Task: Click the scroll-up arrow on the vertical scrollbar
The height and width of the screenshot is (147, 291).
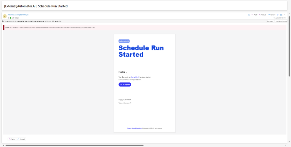Action: (289, 14)
